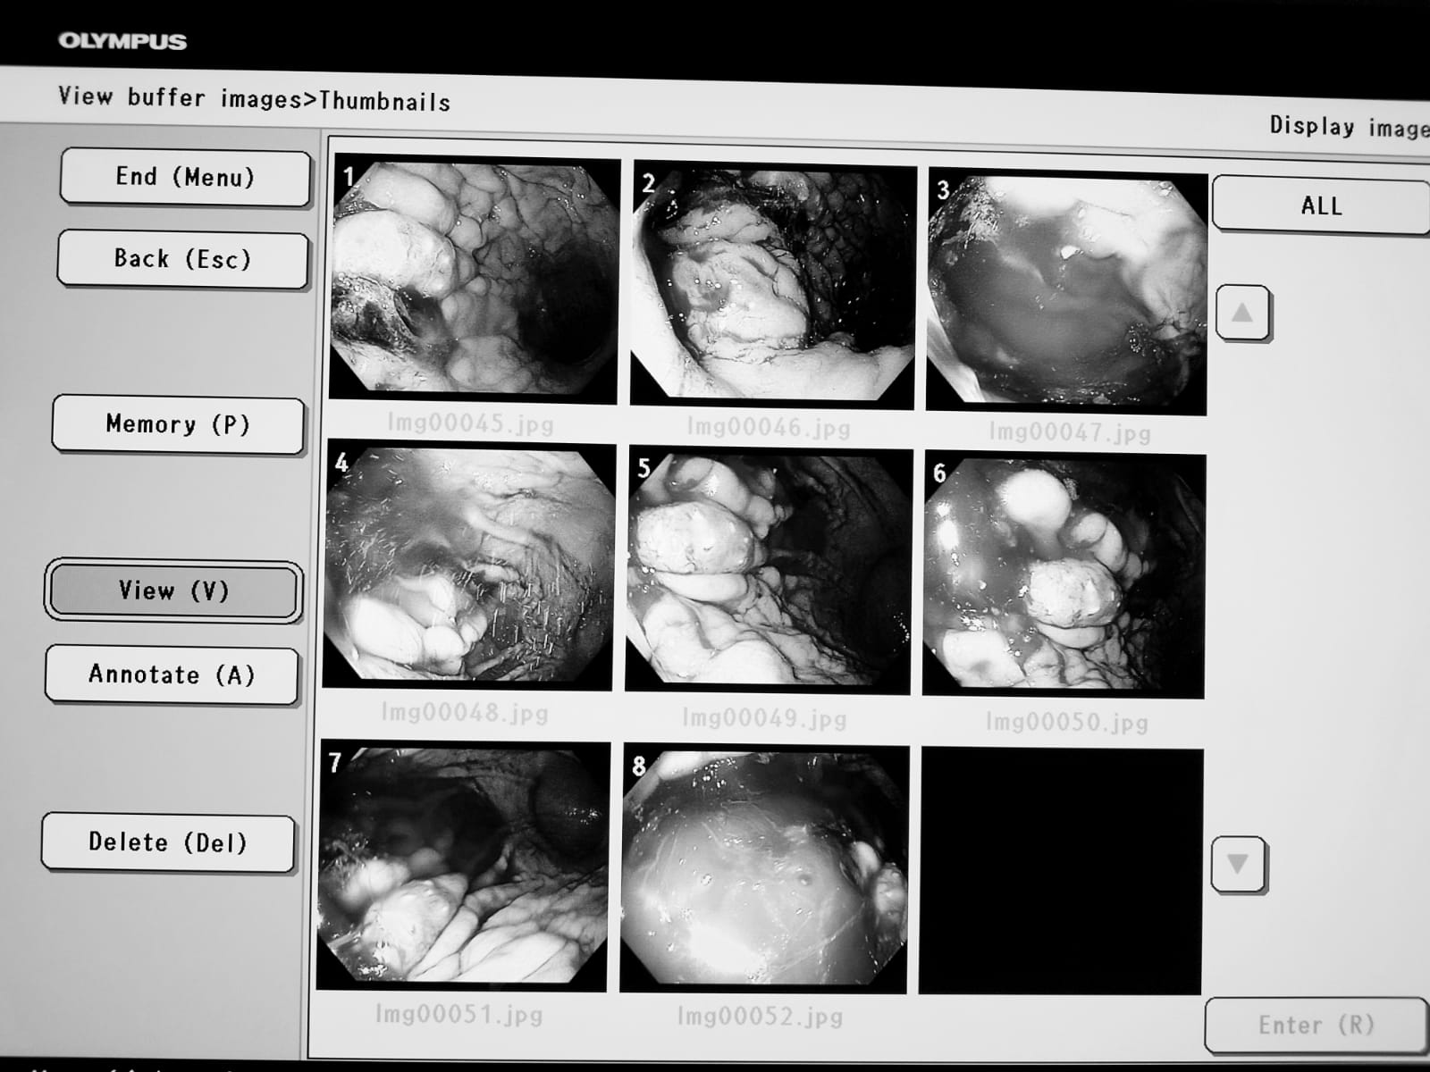The image size is (1430, 1072).
Task: Open thumbnail 3 Img00047.jpg
Action: [x=1066, y=290]
